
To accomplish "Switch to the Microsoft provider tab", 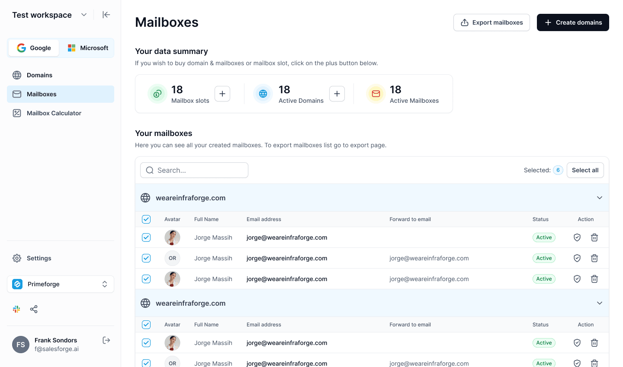I will (x=88, y=48).
